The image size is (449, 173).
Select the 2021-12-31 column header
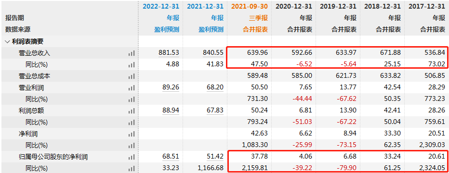(205, 7)
